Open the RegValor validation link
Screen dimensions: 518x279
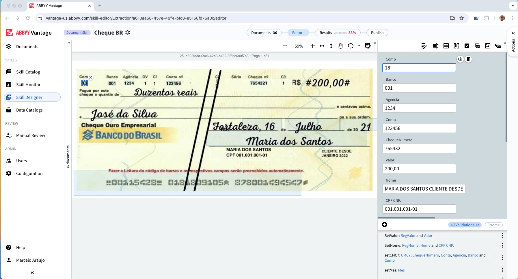408,235
